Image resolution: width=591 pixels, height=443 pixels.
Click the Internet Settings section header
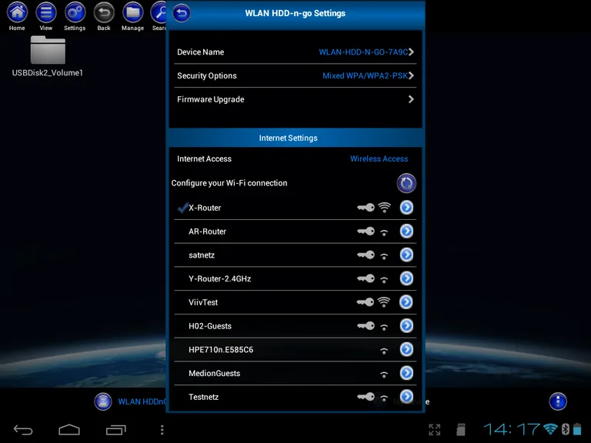tap(295, 138)
